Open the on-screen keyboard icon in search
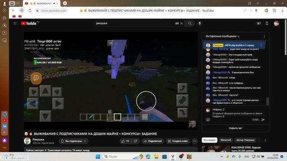Viewport: 287px width, 161px height. coord(177,23)
